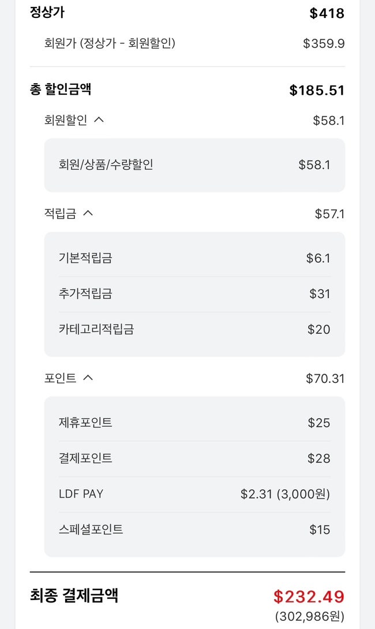Click the $185.51 total discount amount
This screenshot has width=375, height=629.
[x=317, y=90]
